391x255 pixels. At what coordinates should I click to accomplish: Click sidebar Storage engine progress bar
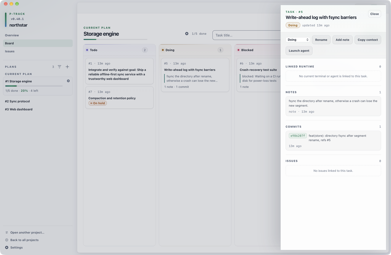point(34,86)
